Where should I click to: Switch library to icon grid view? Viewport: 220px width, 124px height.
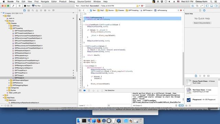pyautogui.click(x=186, y=105)
